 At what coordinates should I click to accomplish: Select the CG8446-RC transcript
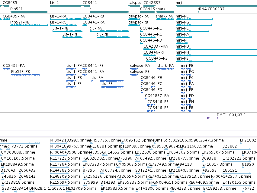(148, 37)
